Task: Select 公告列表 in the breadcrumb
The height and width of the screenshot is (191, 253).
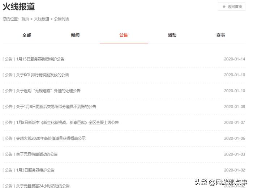Action: click(62, 19)
